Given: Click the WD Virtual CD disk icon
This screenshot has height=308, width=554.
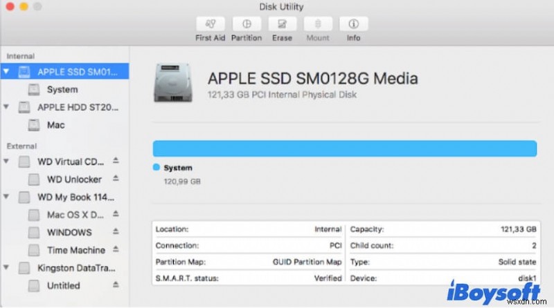Looking at the screenshot, I should (24, 162).
